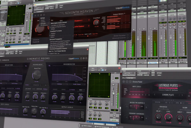Viewport: 191px width, 128px height.
Task: Click the minus icon beside Reverb Time Damper
Action: (127, 106)
